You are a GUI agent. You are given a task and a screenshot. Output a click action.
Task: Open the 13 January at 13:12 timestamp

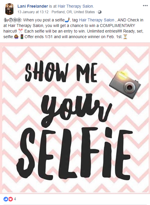[33, 12]
